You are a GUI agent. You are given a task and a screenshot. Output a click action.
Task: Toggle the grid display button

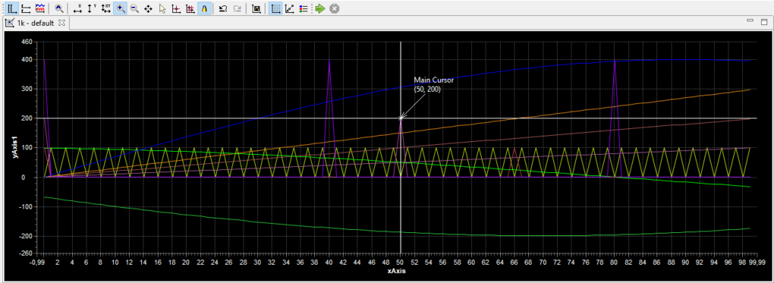click(x=276, y=8)
